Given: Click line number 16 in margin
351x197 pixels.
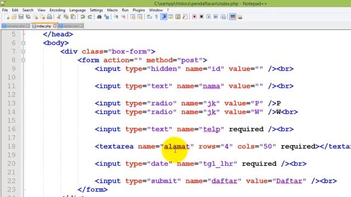Looking at the screenshot, I should pyautogui.click(x=12, y=129).
